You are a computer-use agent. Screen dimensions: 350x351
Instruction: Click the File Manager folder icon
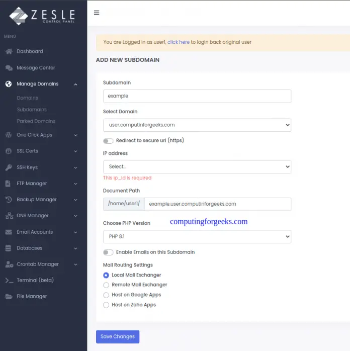pos(9,296)
